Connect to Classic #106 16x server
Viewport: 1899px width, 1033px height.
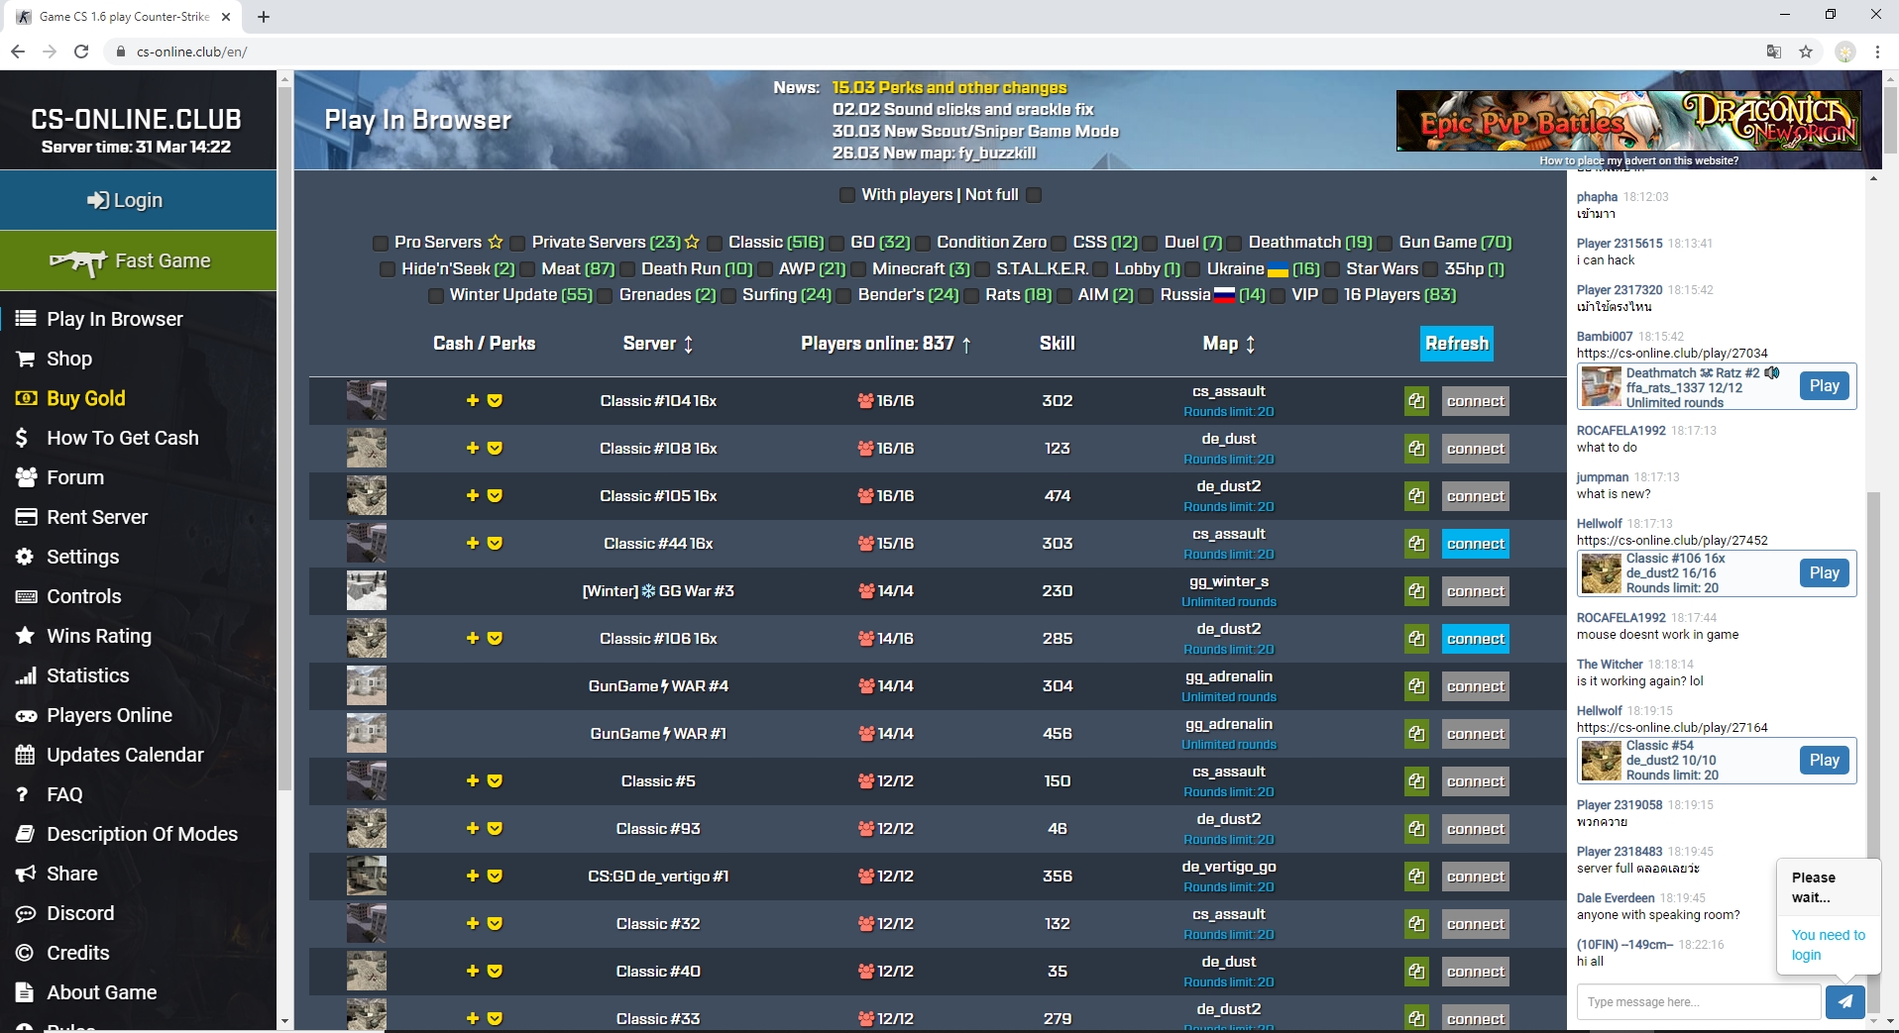point(1476,639)
